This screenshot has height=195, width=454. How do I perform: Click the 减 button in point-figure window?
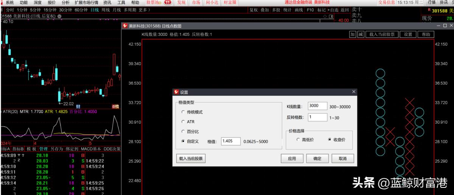tap(361, 34)
